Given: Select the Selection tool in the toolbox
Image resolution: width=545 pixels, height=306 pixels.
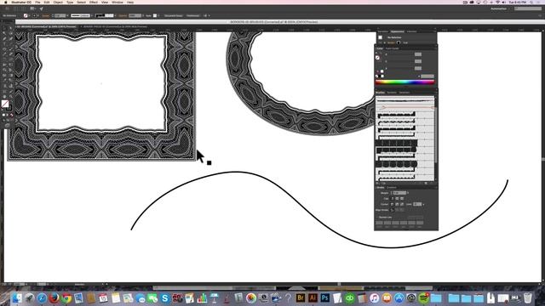Looking at the screenshot, I should (x=4, y=28).
